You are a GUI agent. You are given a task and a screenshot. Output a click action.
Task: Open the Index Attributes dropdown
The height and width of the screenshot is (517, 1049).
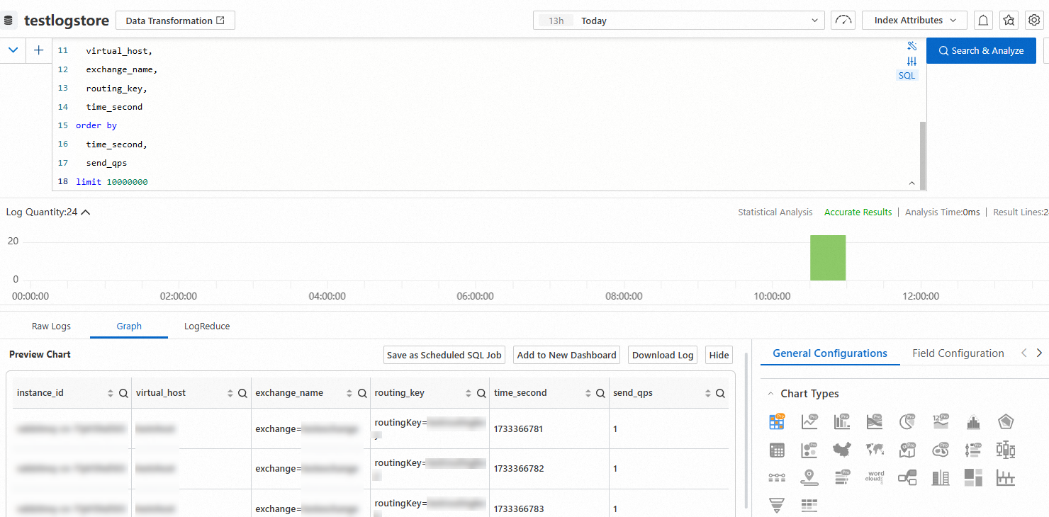915,21
